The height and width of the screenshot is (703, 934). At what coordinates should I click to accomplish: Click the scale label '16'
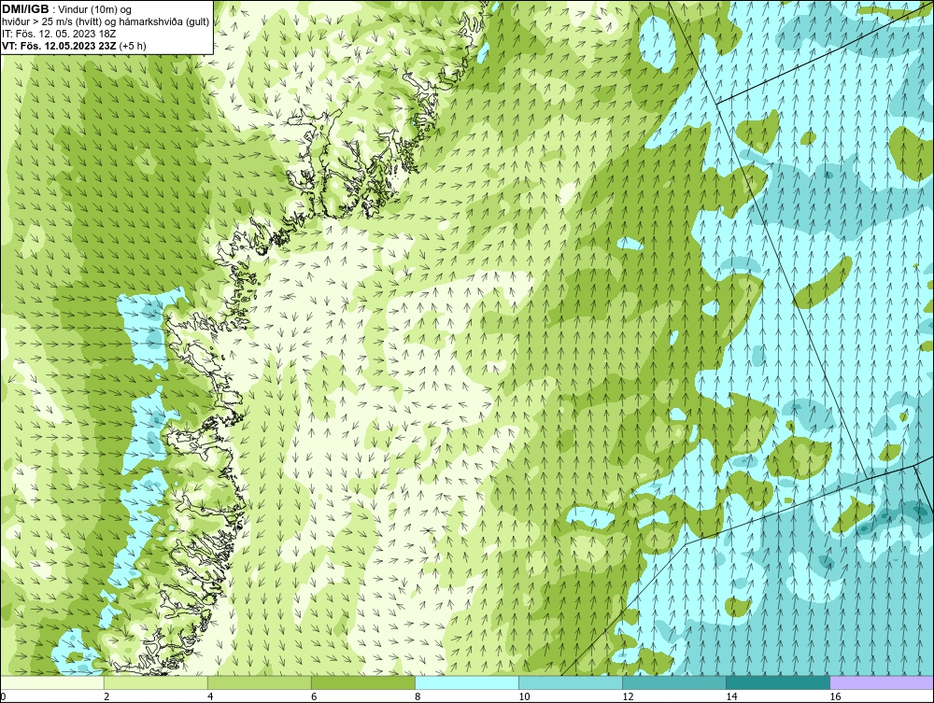834,696
